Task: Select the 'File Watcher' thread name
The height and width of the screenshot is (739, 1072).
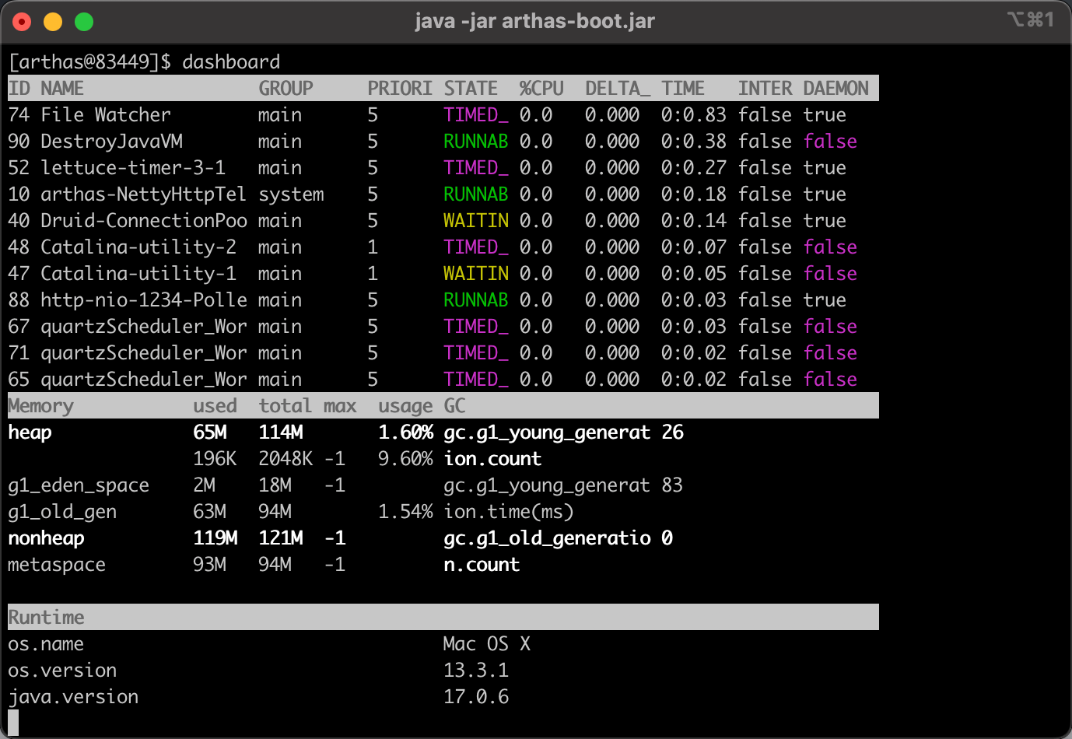Action: (x=105, y=115)
